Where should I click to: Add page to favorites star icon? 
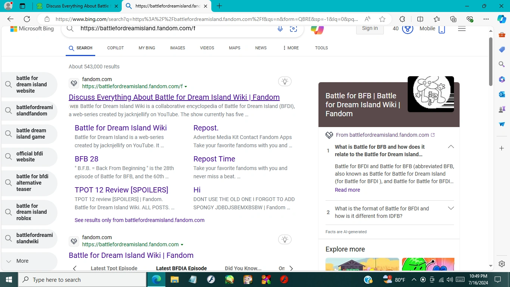pyautogui.click(x=382, y=19)
